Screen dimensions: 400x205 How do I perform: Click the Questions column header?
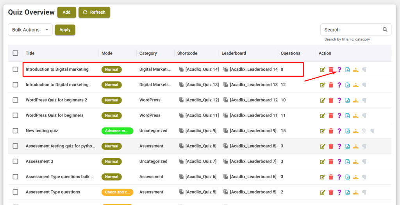click(x=290, y=53)
